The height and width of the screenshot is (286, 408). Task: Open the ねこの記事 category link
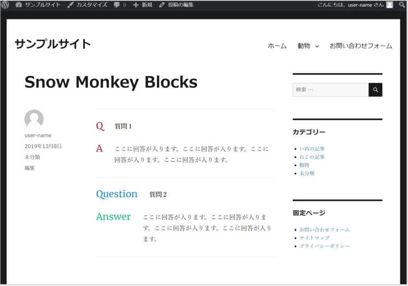312,157
